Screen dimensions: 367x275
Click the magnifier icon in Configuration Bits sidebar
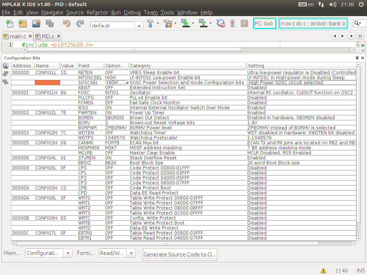click(5, 66)
